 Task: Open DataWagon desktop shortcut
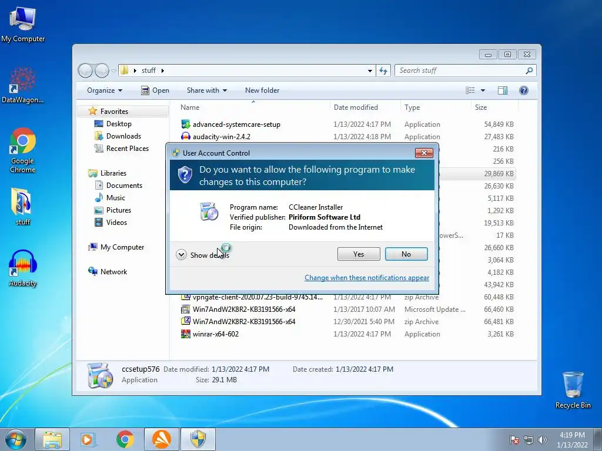pyautogui.click(x=23, y=85)
